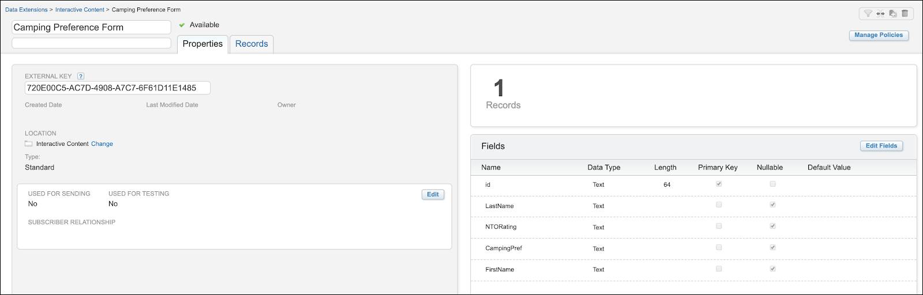Screen dimensions: 923x295
Task: Toggle Primary Key checkbox for FirstName
Action: (719, 268)
